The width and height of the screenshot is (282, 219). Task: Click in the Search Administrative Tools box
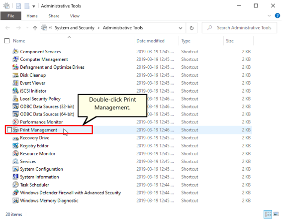(239, 28)
